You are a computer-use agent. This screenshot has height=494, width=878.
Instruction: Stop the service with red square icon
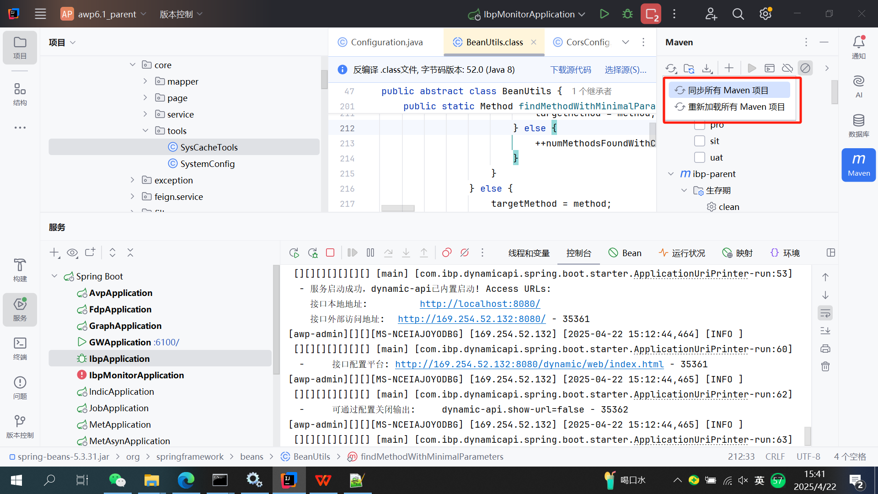(x=330, y=252)
